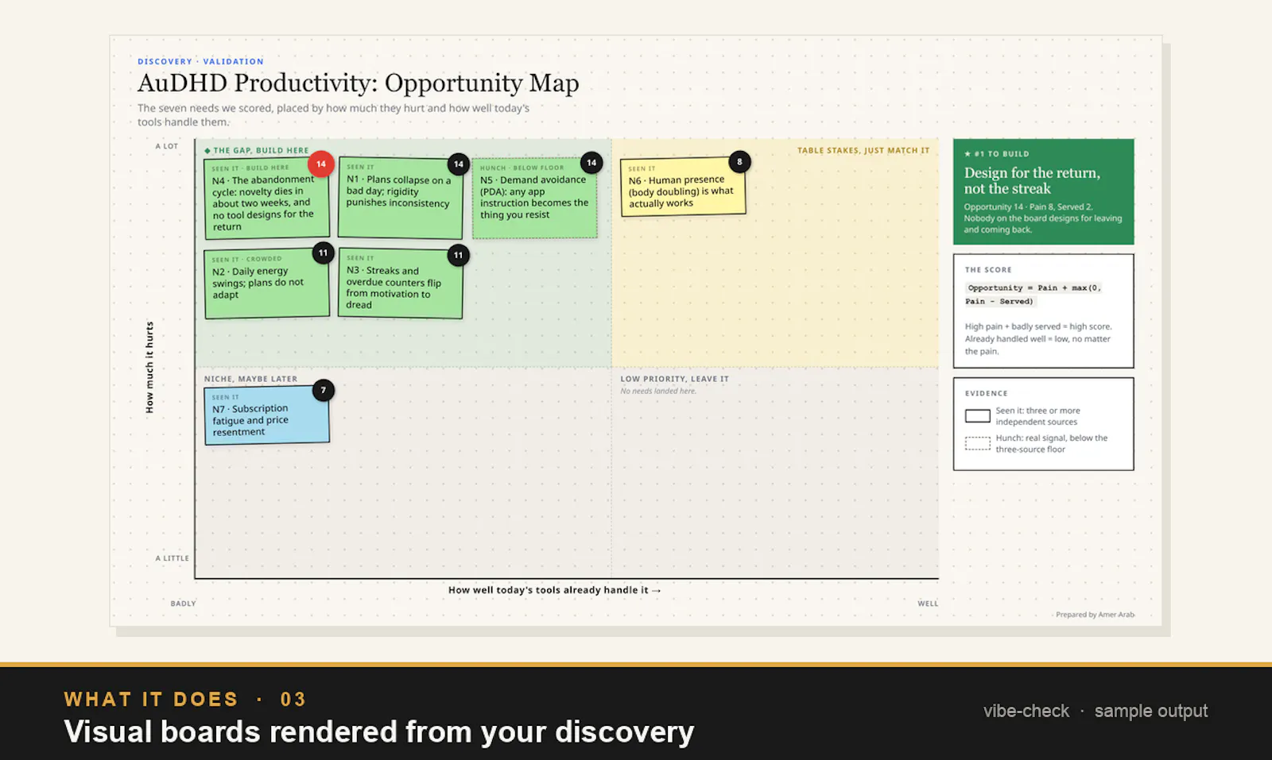Click the 'SEEN IT · CROWDED' tag on N2
The height and width of the screenshot is (760, 1272).
[246, 259]
